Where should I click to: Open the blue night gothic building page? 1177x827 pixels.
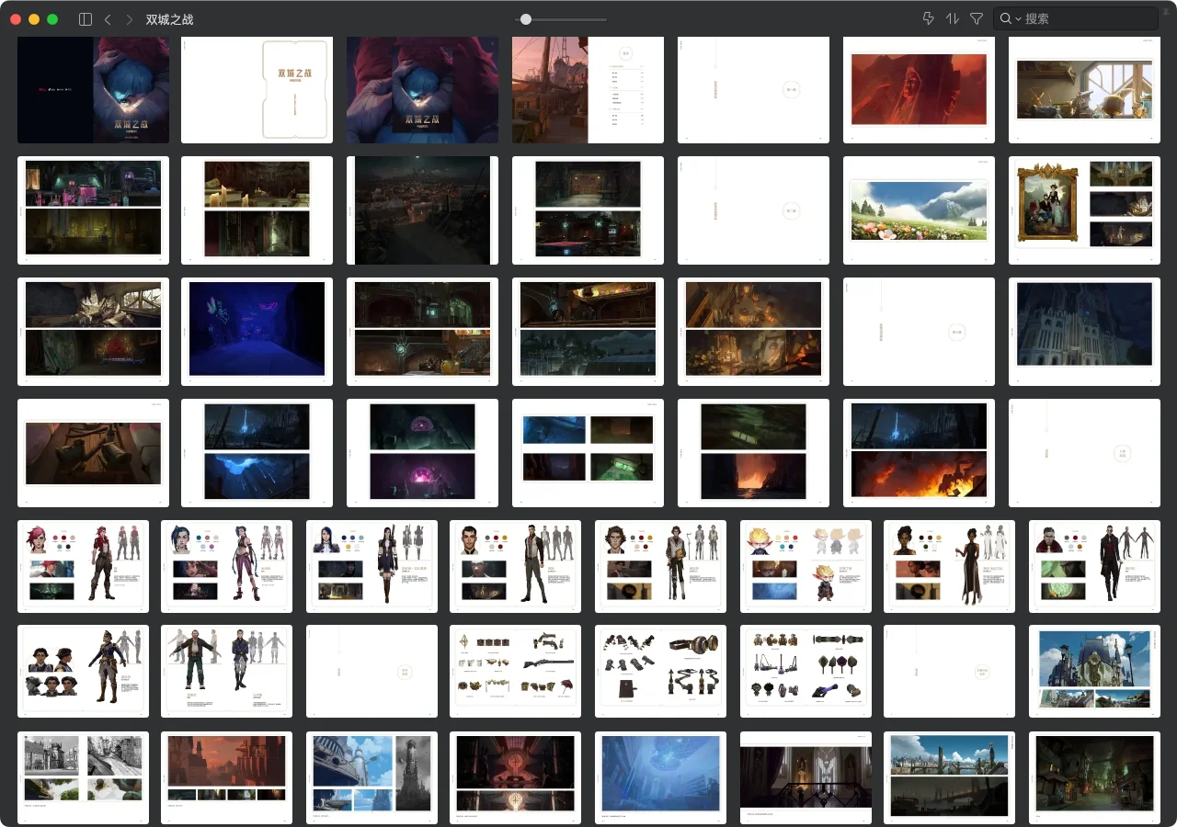(1084, 332)
